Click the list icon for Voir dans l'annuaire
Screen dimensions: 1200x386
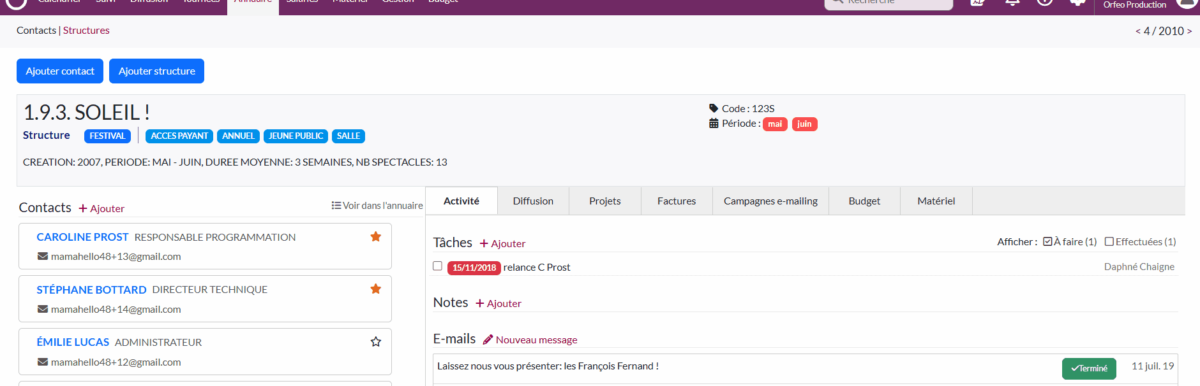pos(336,205)
